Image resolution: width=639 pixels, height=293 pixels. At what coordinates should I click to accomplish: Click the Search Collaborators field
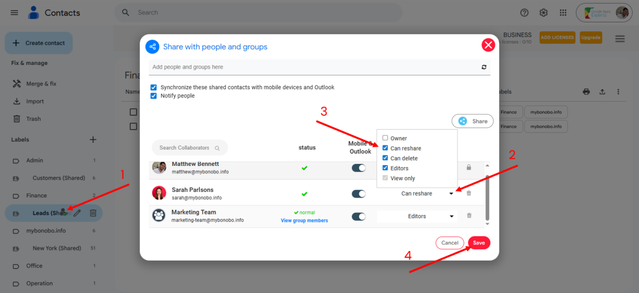pos(189,148)
